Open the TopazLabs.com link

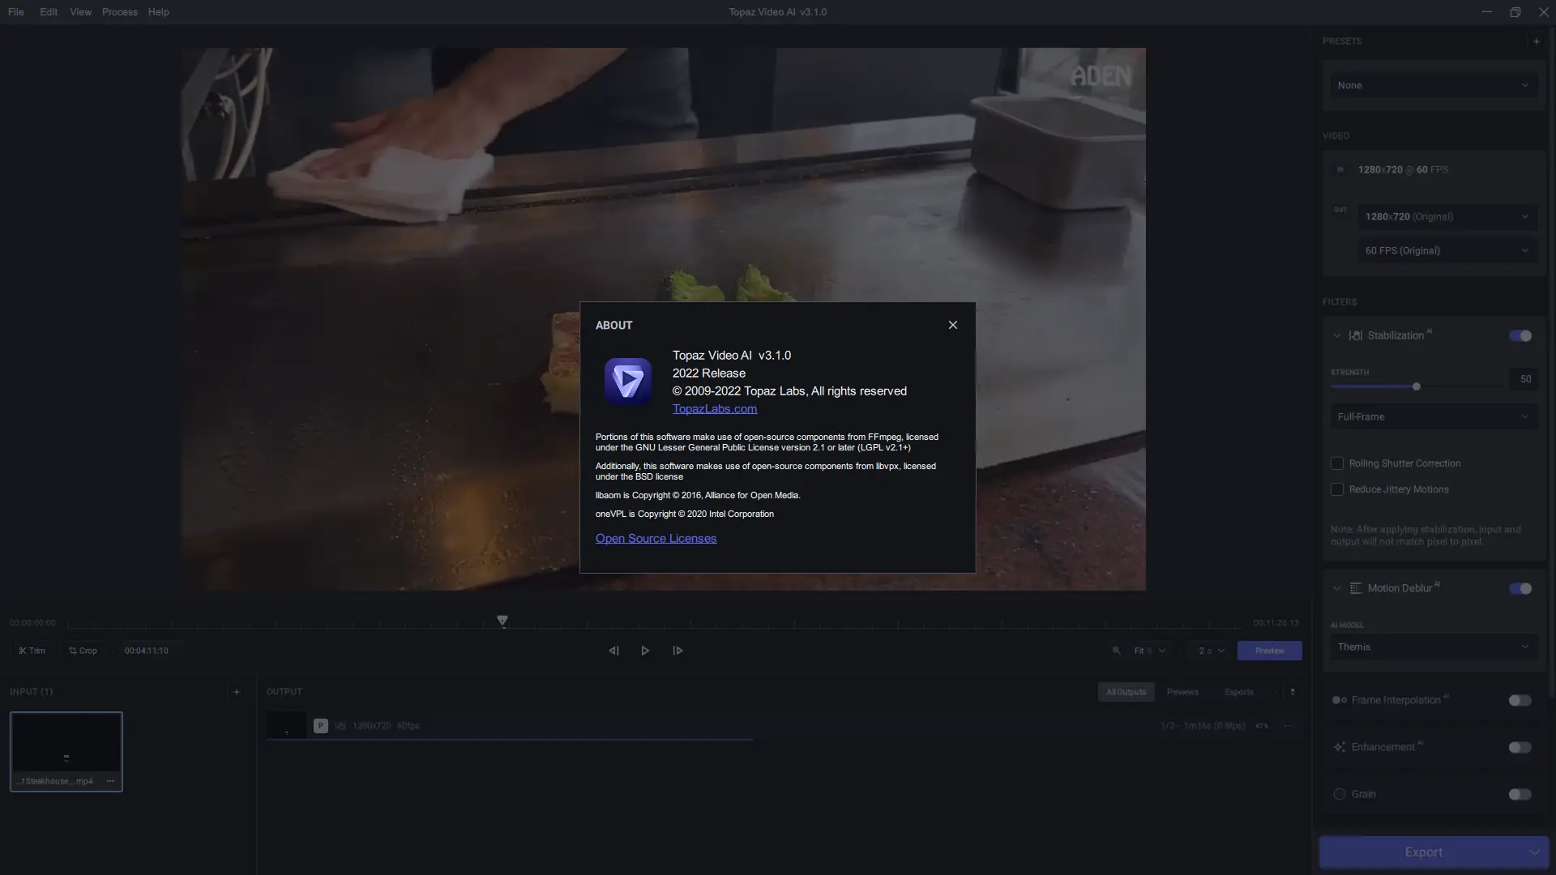(714, 409)
